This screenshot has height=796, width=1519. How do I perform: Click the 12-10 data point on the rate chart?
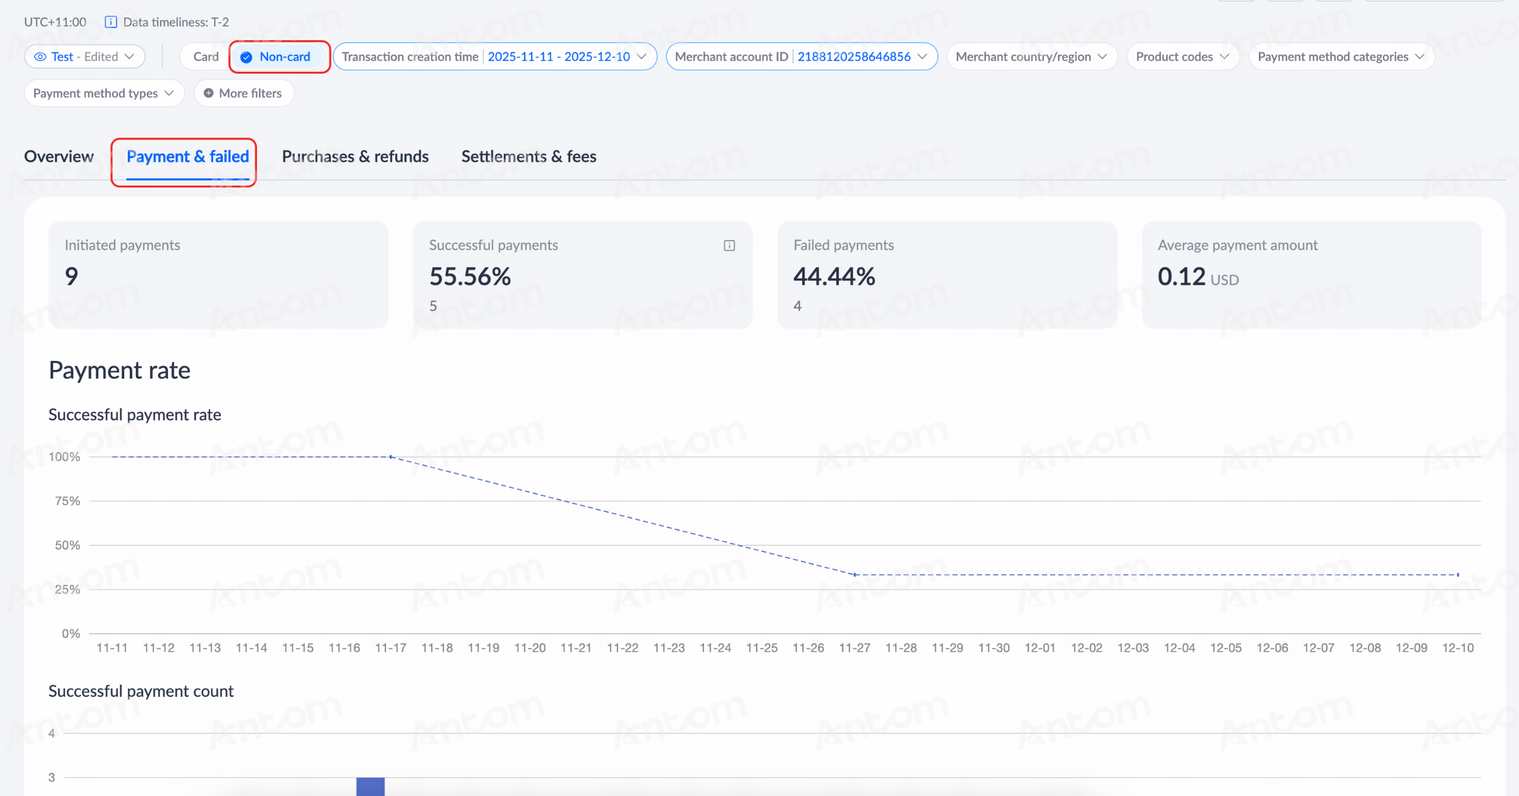[x=1457, y=574]
